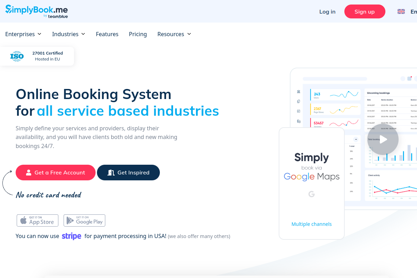This screenshot has width=417, height=278.
Task: Click the Get Inspired button
Action: [x=128, y=172]
